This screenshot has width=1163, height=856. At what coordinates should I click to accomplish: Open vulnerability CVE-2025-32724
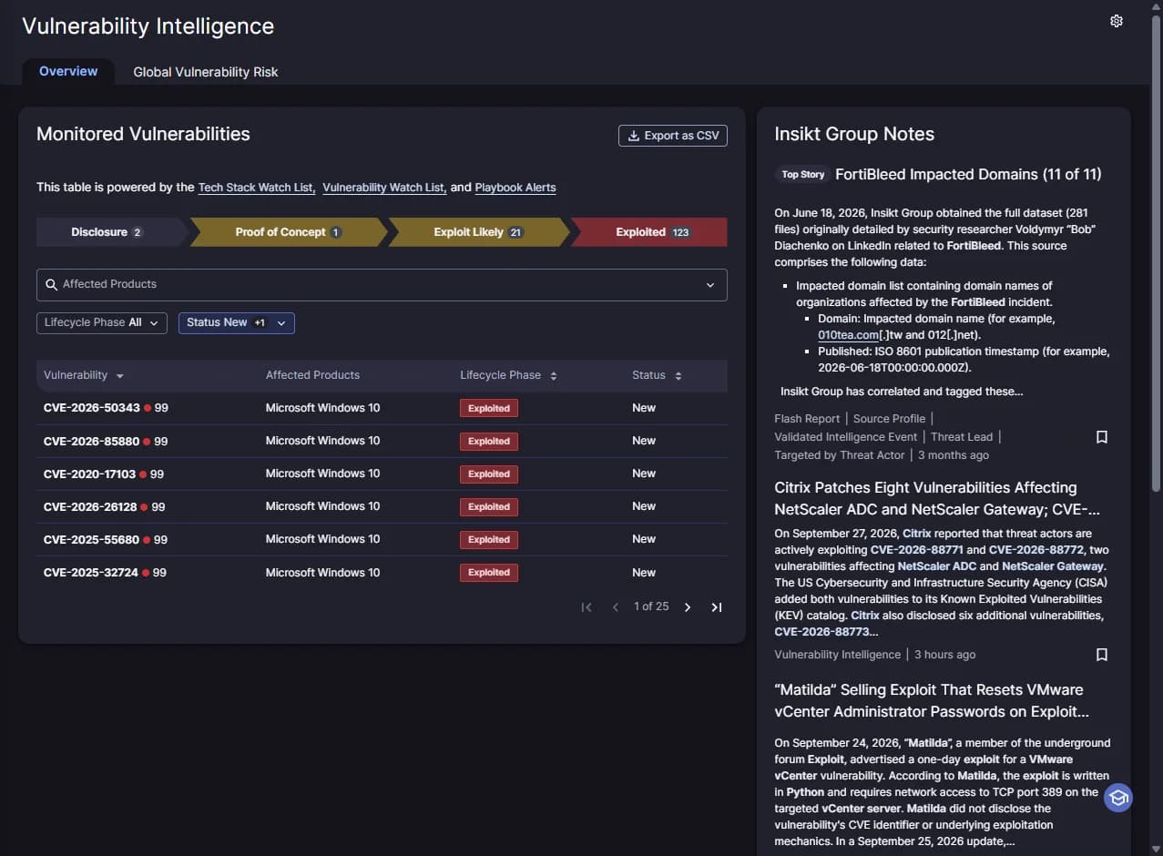point(91,573)
